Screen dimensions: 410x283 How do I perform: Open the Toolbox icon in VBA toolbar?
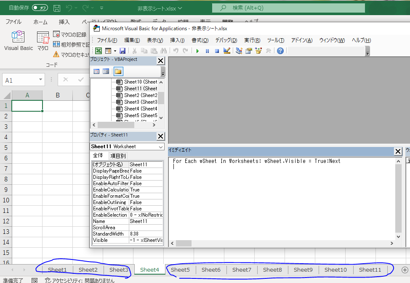point(268,51)
